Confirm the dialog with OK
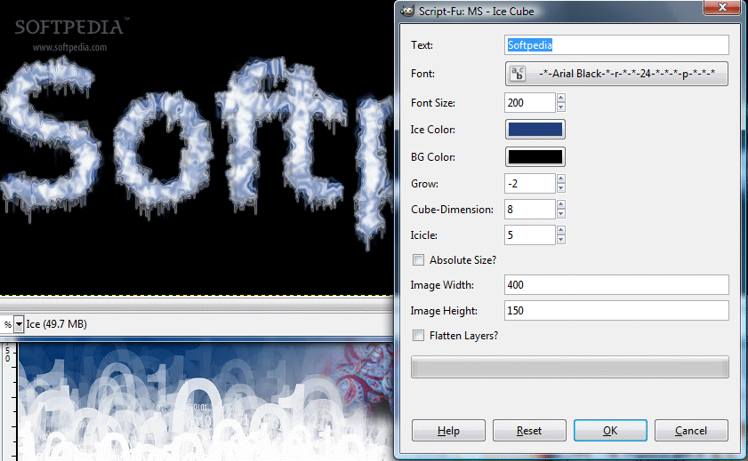This screenshot has height=461, width=748. (x=610, y=431)
